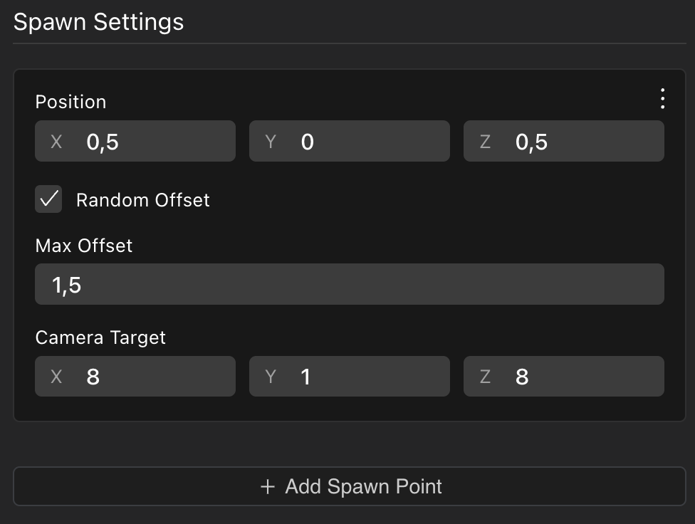
Task: Click the X axis label in Camera Target
Action: pyautogui.click(x=57, y=377)
